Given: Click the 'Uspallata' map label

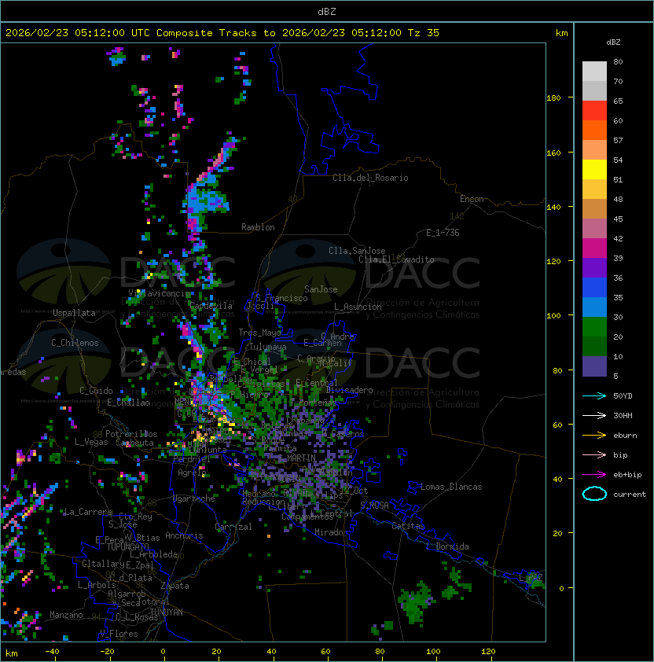Looking at the screenshot, I should coord(74,313).
